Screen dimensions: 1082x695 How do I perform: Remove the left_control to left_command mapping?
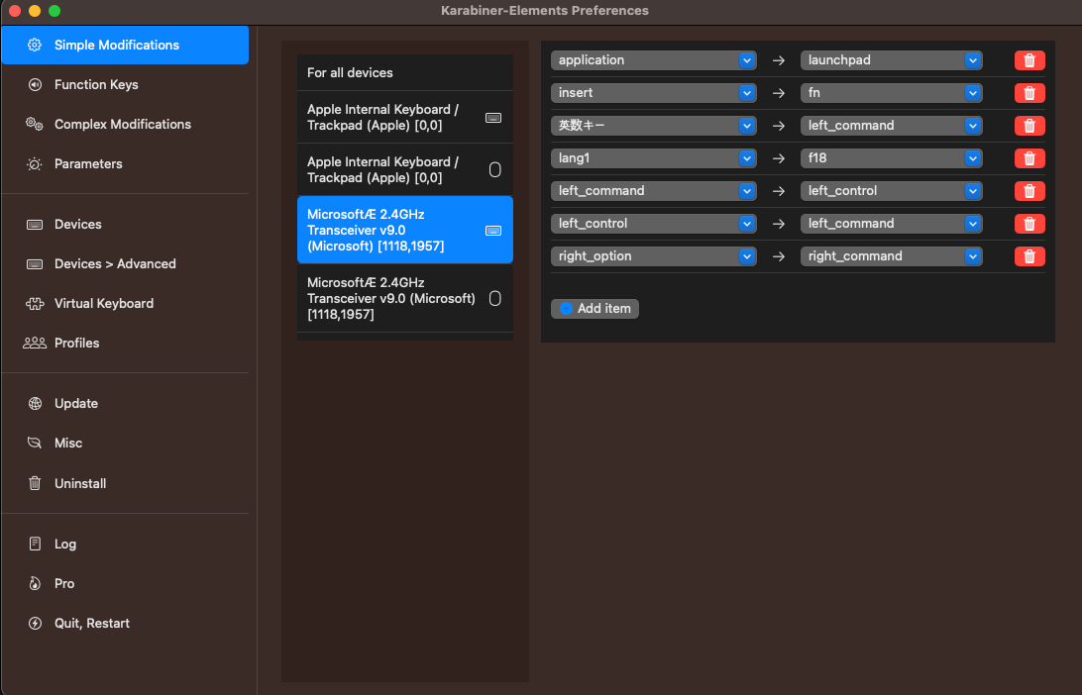[1028, 224]
